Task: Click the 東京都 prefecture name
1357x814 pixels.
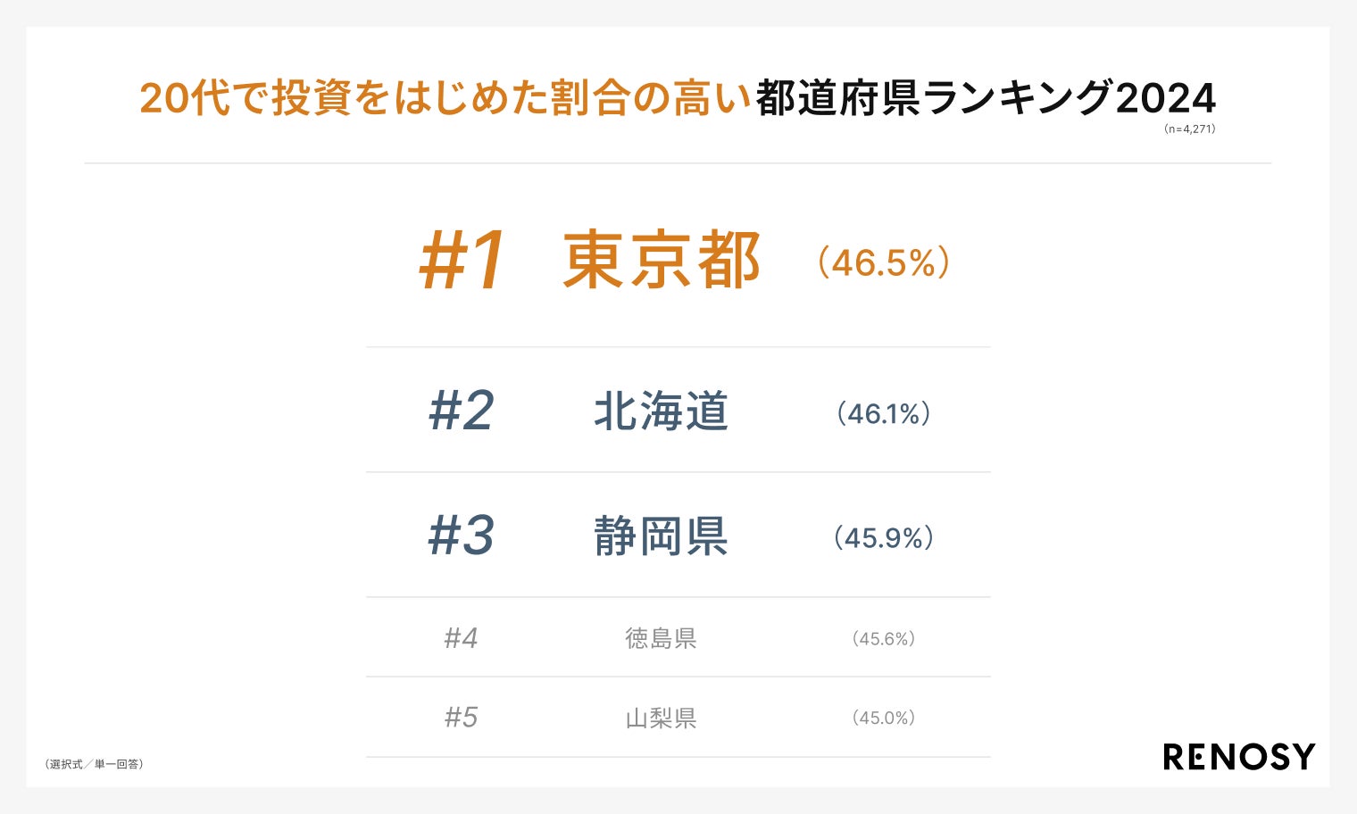Action: (x=662, y=261)
